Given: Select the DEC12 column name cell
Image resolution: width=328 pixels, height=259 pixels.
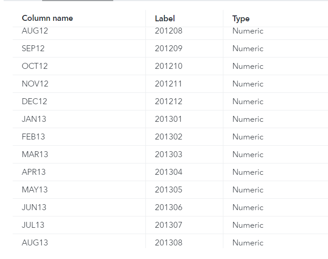Looking at the screenshot, I should [x=34, y=101].
